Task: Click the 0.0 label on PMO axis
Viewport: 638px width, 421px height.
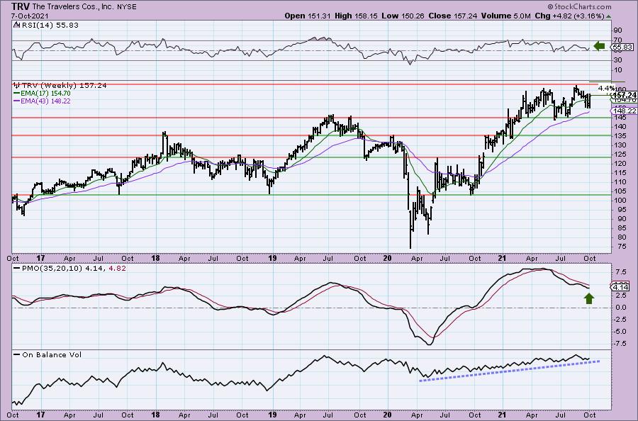Action: click(x=621, y=308)
